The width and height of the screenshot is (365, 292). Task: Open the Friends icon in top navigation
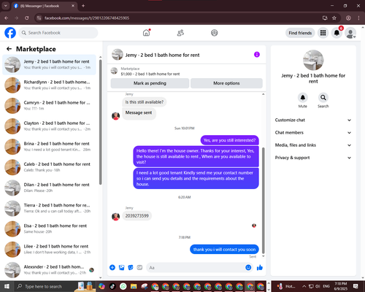(x=180, y=33)
